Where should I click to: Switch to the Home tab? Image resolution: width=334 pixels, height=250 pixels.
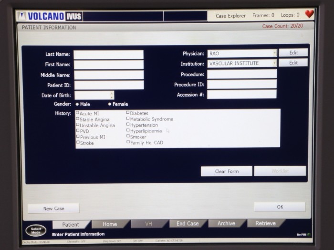(109, 224)
